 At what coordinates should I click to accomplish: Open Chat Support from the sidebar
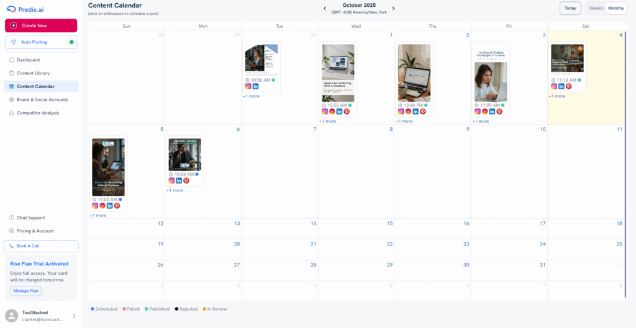pyautogui.click(x=30, y=218)
